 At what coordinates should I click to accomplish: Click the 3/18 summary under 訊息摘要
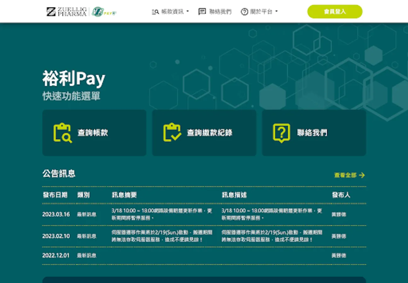tap(162, 214)
